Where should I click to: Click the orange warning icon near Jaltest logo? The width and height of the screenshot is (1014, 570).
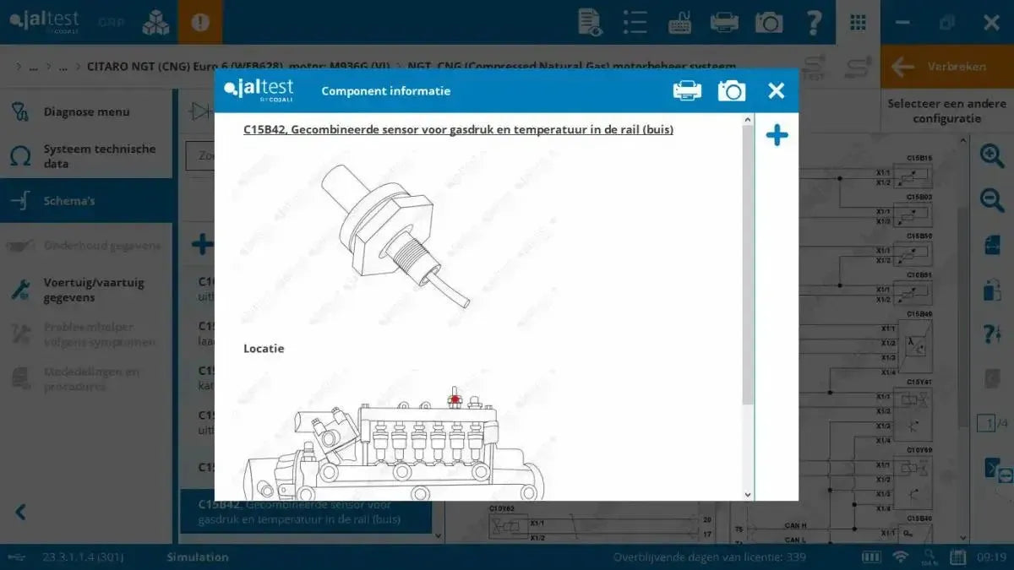[200, 22]
